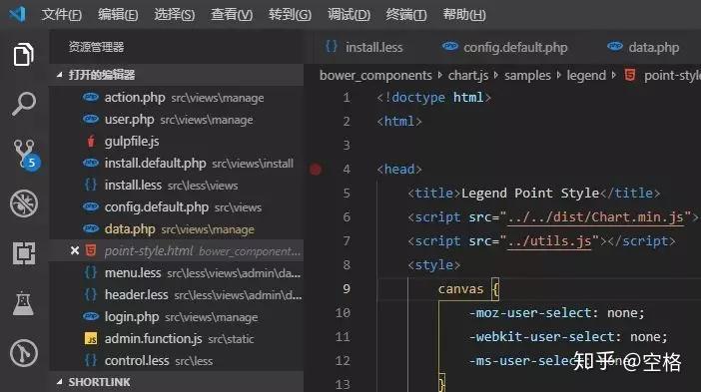Click the PHP icon beside data.php in list

tap(91, 228)
